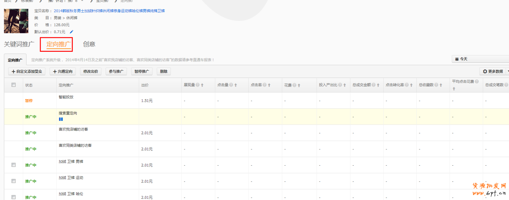This screenshot has width=509, height=200.
Task: Click the help icon beside 投入产出比
Action: coord(340,85)
